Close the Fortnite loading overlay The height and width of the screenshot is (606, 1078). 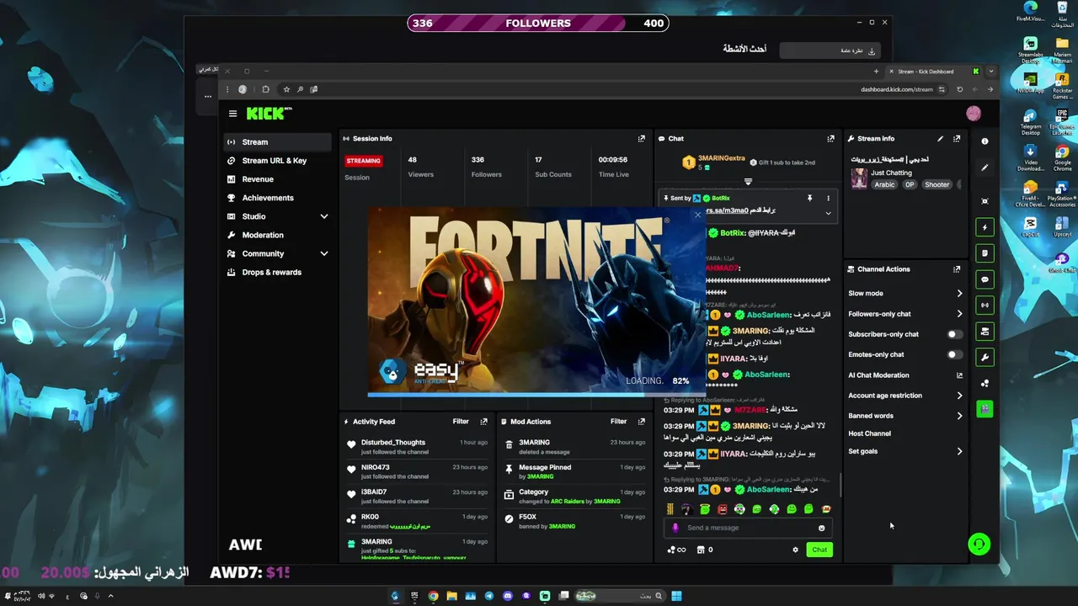[697, 215]
